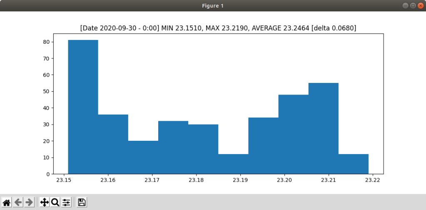Toggle the Pan axes tool
The width and height of the screenshot is (426, 210).
pyautogui.click(x=44, y=202)
